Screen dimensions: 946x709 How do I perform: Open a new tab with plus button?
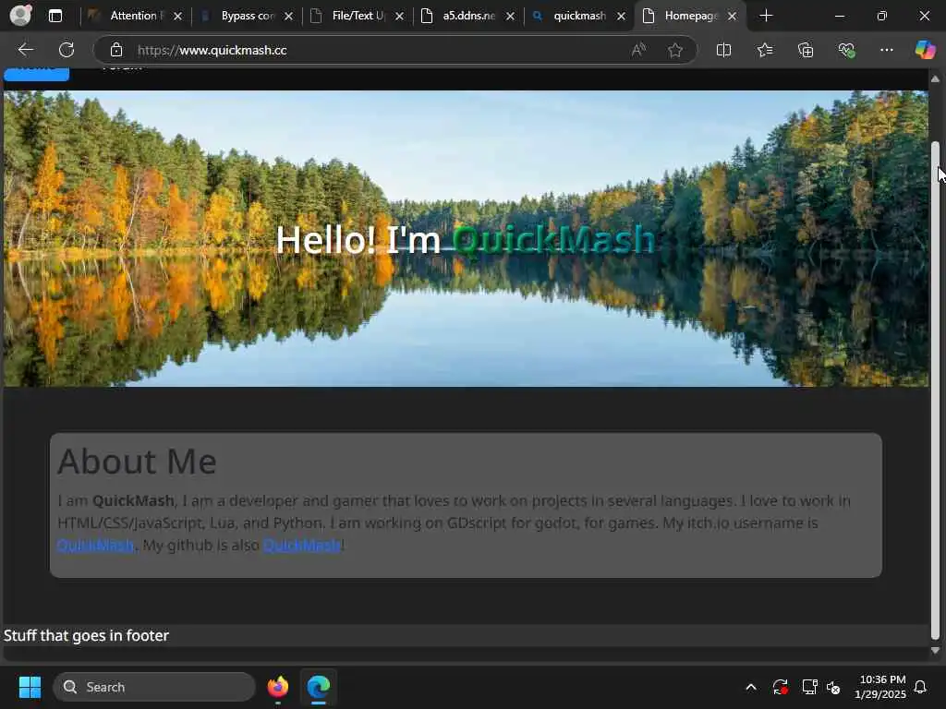(766, 17)
